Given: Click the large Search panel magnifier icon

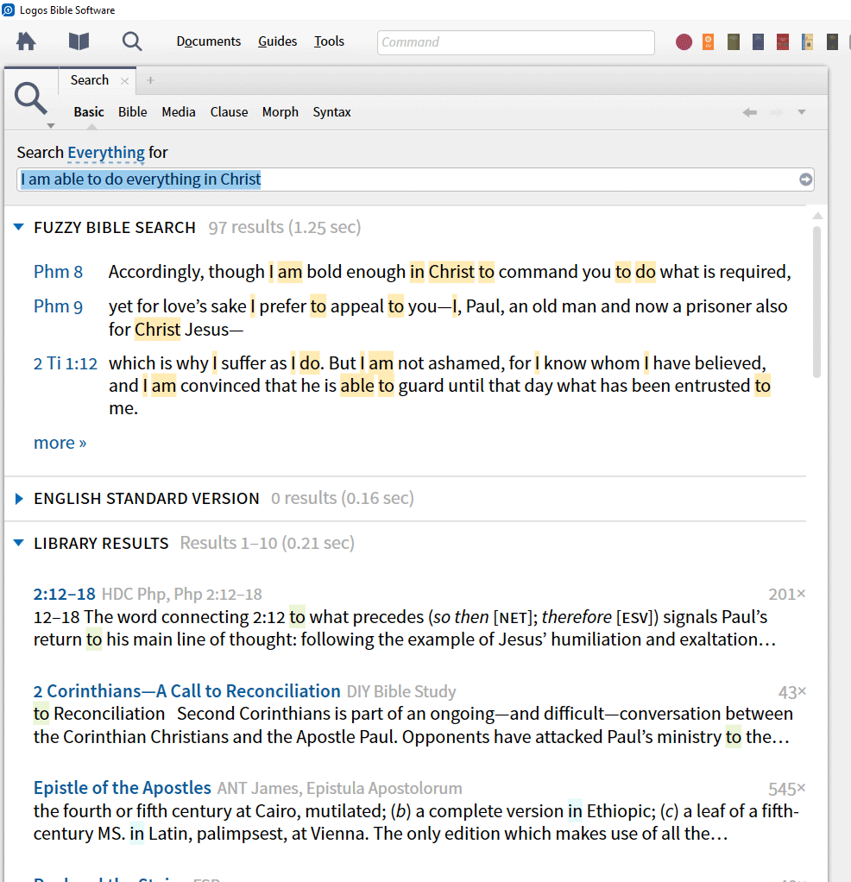Looking at the screenshot, I should pyautogui.click(x=30, y=98).
